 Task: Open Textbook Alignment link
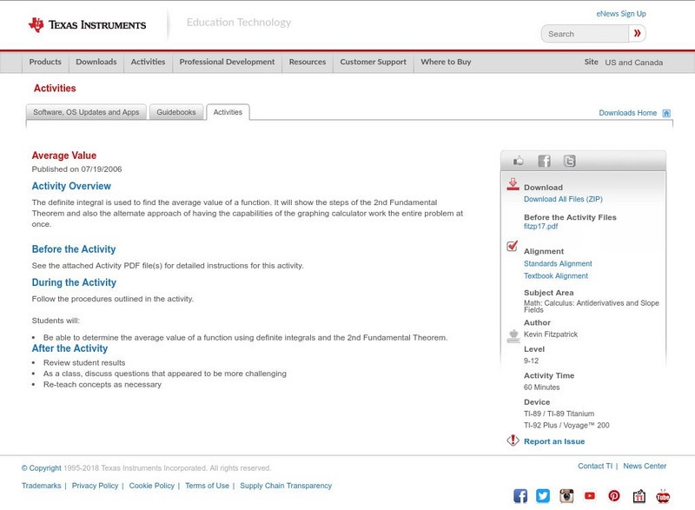(x=556, y=276)
